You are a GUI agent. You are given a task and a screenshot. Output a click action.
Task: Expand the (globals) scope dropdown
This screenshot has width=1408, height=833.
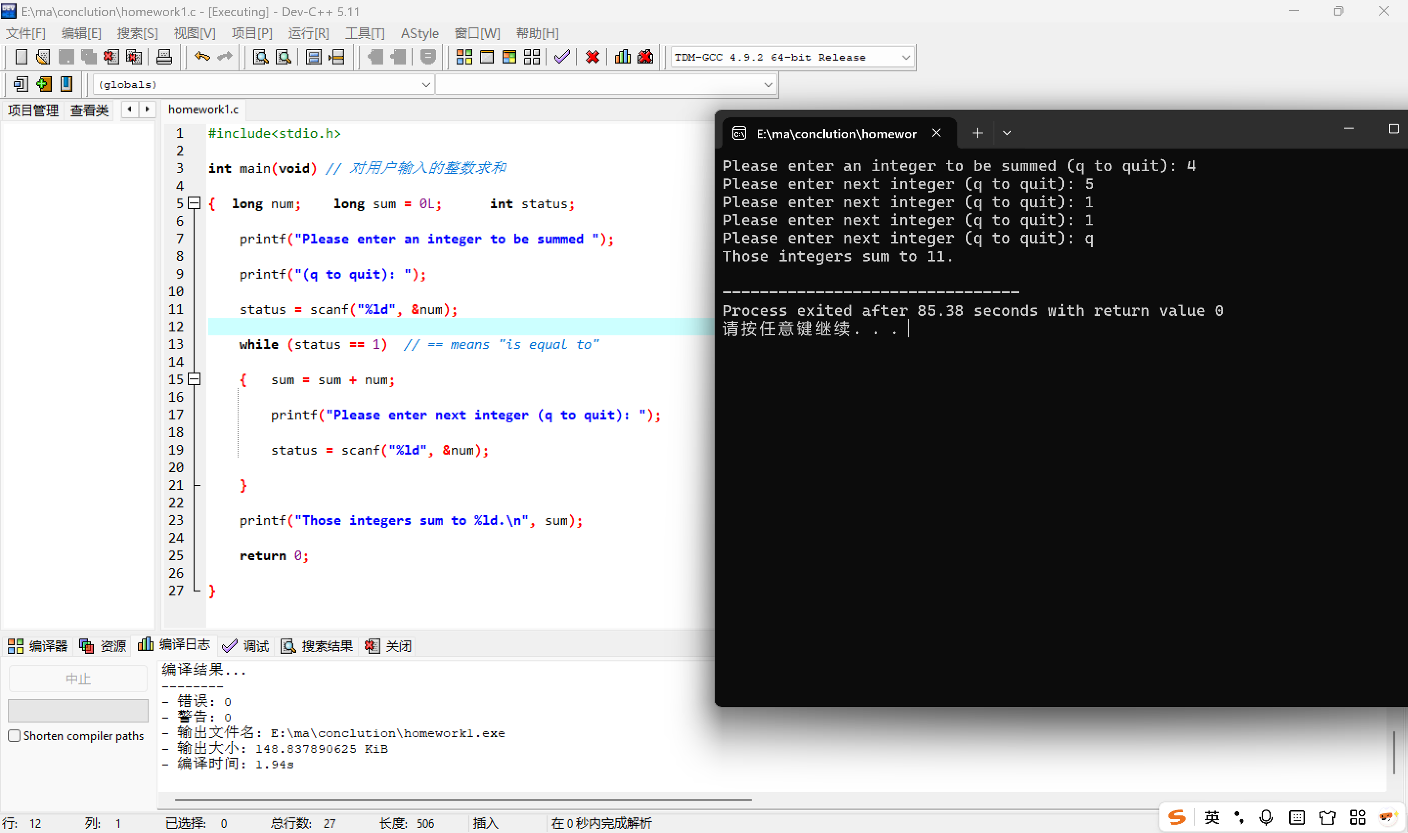425,85
